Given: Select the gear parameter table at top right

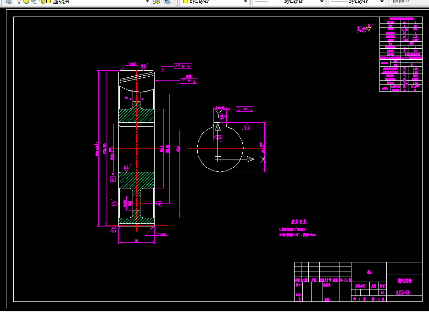Looking at the screenshot, I should click(401, 54).
